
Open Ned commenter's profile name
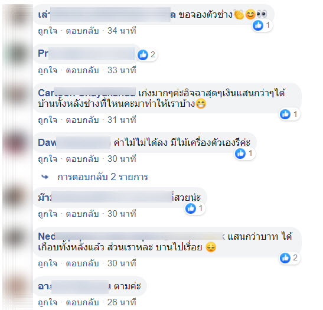point(131,236)
